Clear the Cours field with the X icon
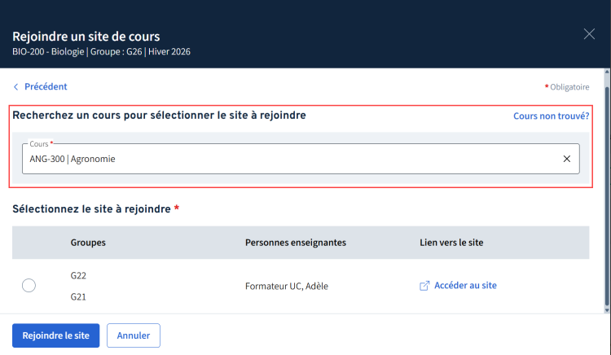The width and height of the screenshot is (611, 355). click(x=566, y=159)
